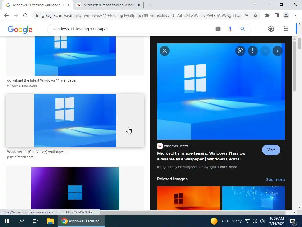Open taskbar search magnifier

coord(21,221)
